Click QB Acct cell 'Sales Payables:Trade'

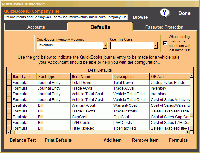point(170,111)
